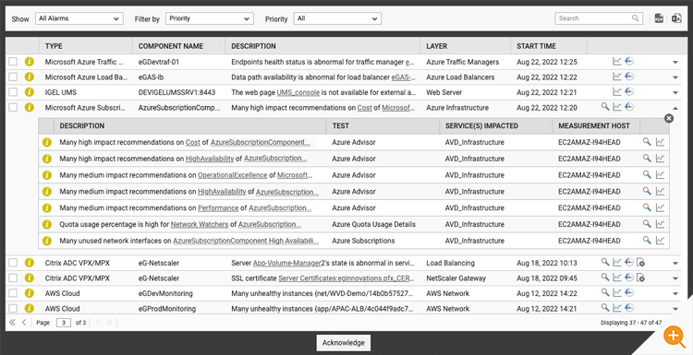Open configuration gear icon for Aug 18 09:45 alarm
Viewport: 693px width, 355px height.
click(x=641, y=278)
